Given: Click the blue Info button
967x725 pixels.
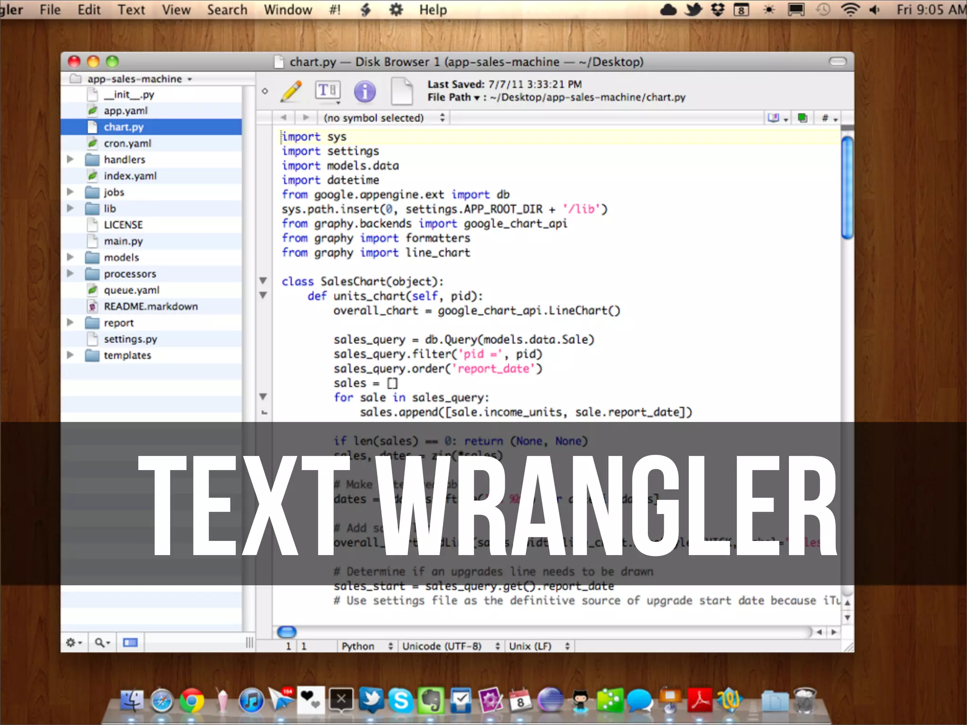Looking at the screenshot, I should click(x=365, y=91).
